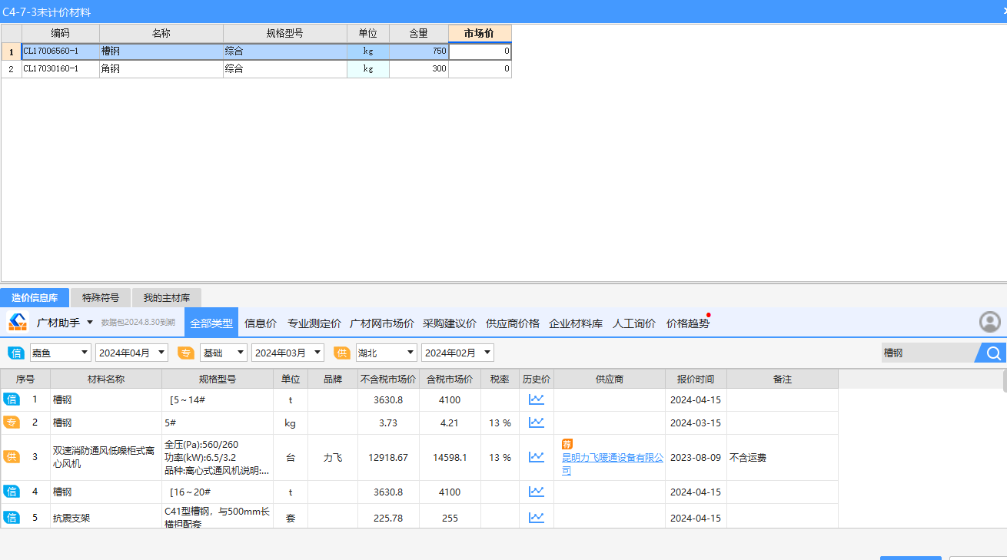This screenshot has width=1007, height=560.
Task: Click 市场价 cell for 角钢 row
Action: 480,68
